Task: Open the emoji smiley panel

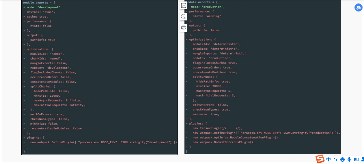Action: (x=343, y=159)
